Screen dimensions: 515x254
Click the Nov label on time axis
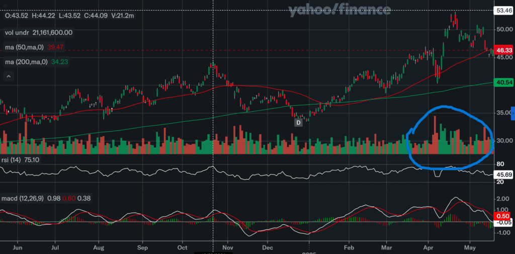point(228,247)
